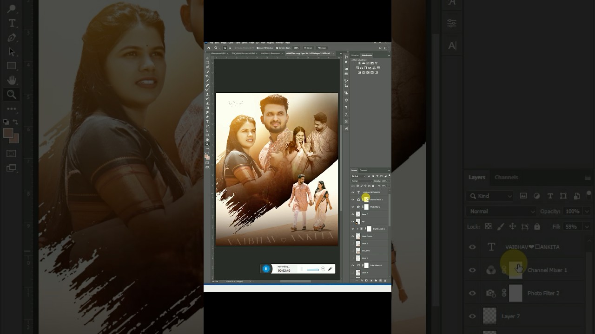
Task: Toggle the lock all padlock icon
Action: click(373, 186)
